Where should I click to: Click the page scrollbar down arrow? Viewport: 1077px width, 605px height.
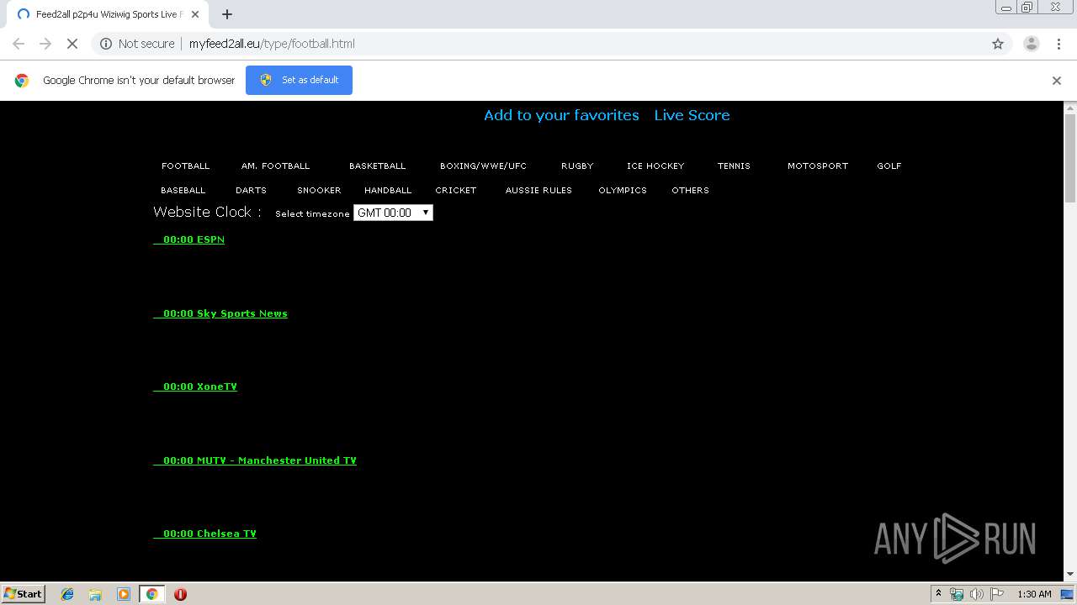(1070, 574)
